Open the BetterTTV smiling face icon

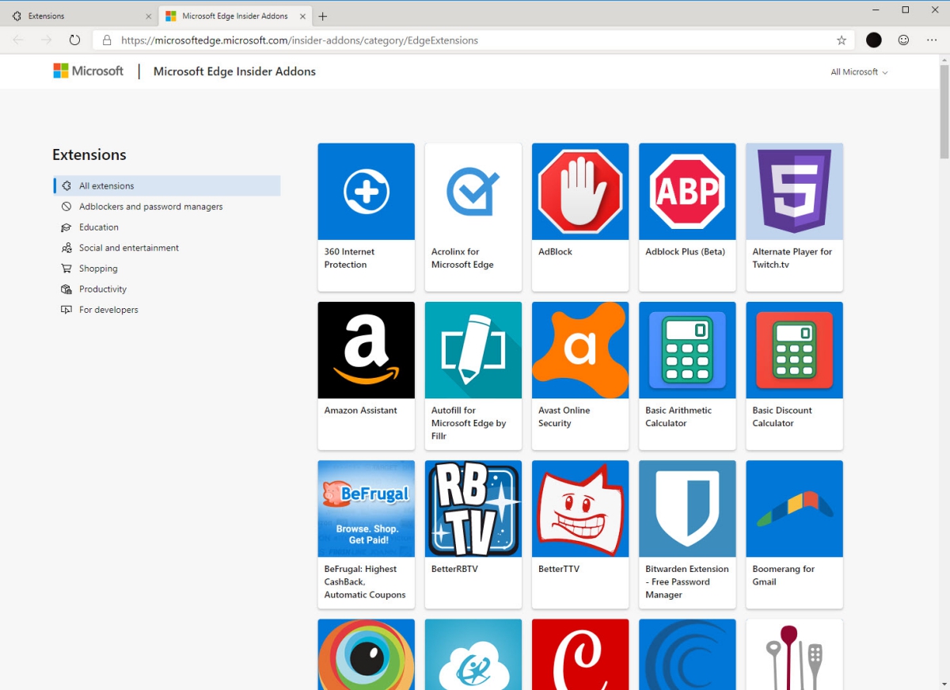coord(580,509)
